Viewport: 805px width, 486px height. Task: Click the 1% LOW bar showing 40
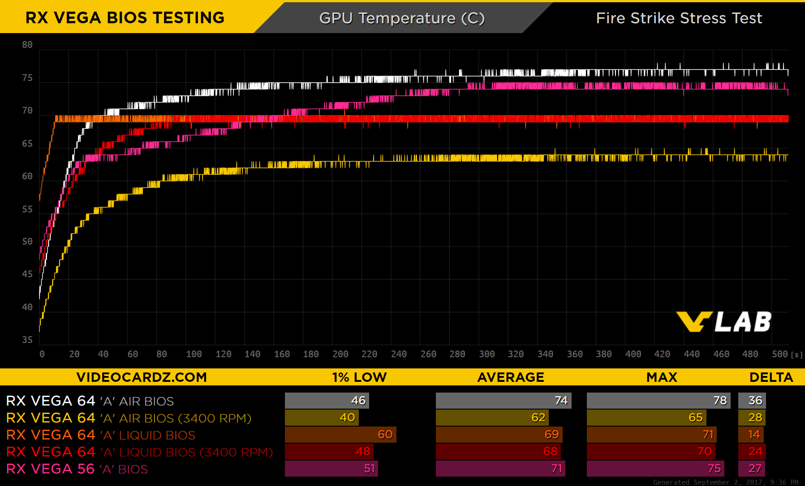pos(322,418)
